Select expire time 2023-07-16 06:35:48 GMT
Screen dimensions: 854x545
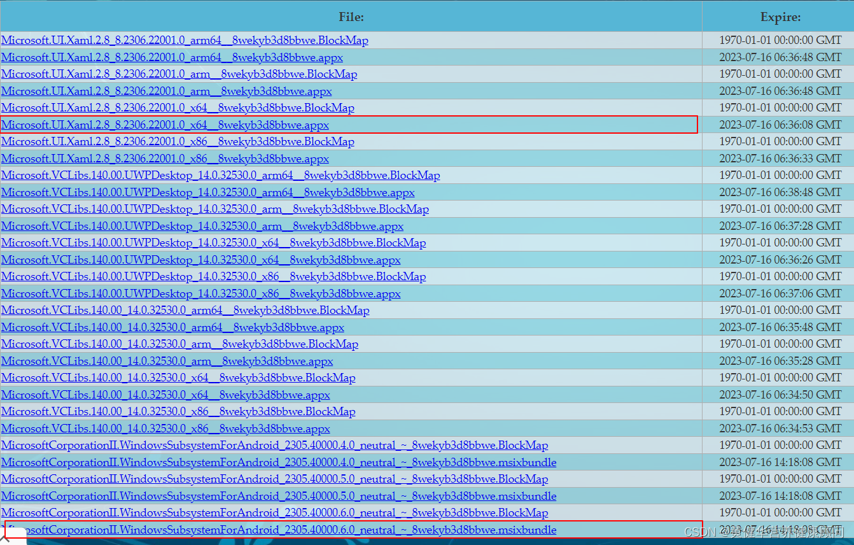point(780,327)
